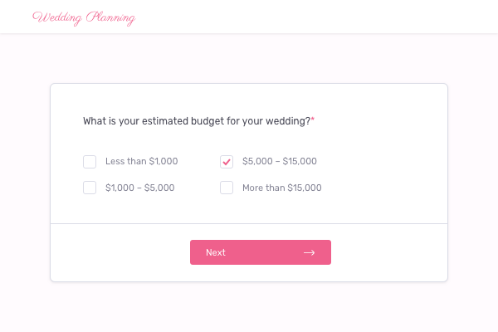Click the $5,000 – $15,000 label text
498x332 pixels.
[280, 162]
